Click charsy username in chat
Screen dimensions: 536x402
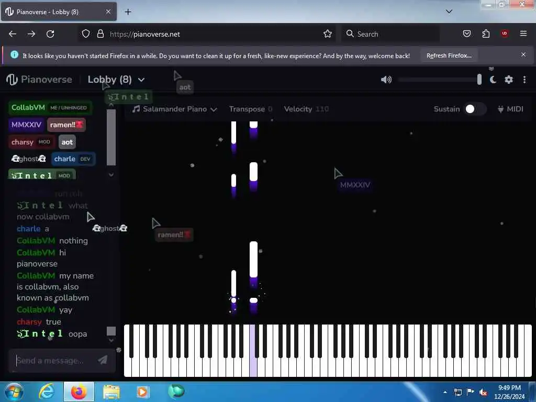pos(29,322)
